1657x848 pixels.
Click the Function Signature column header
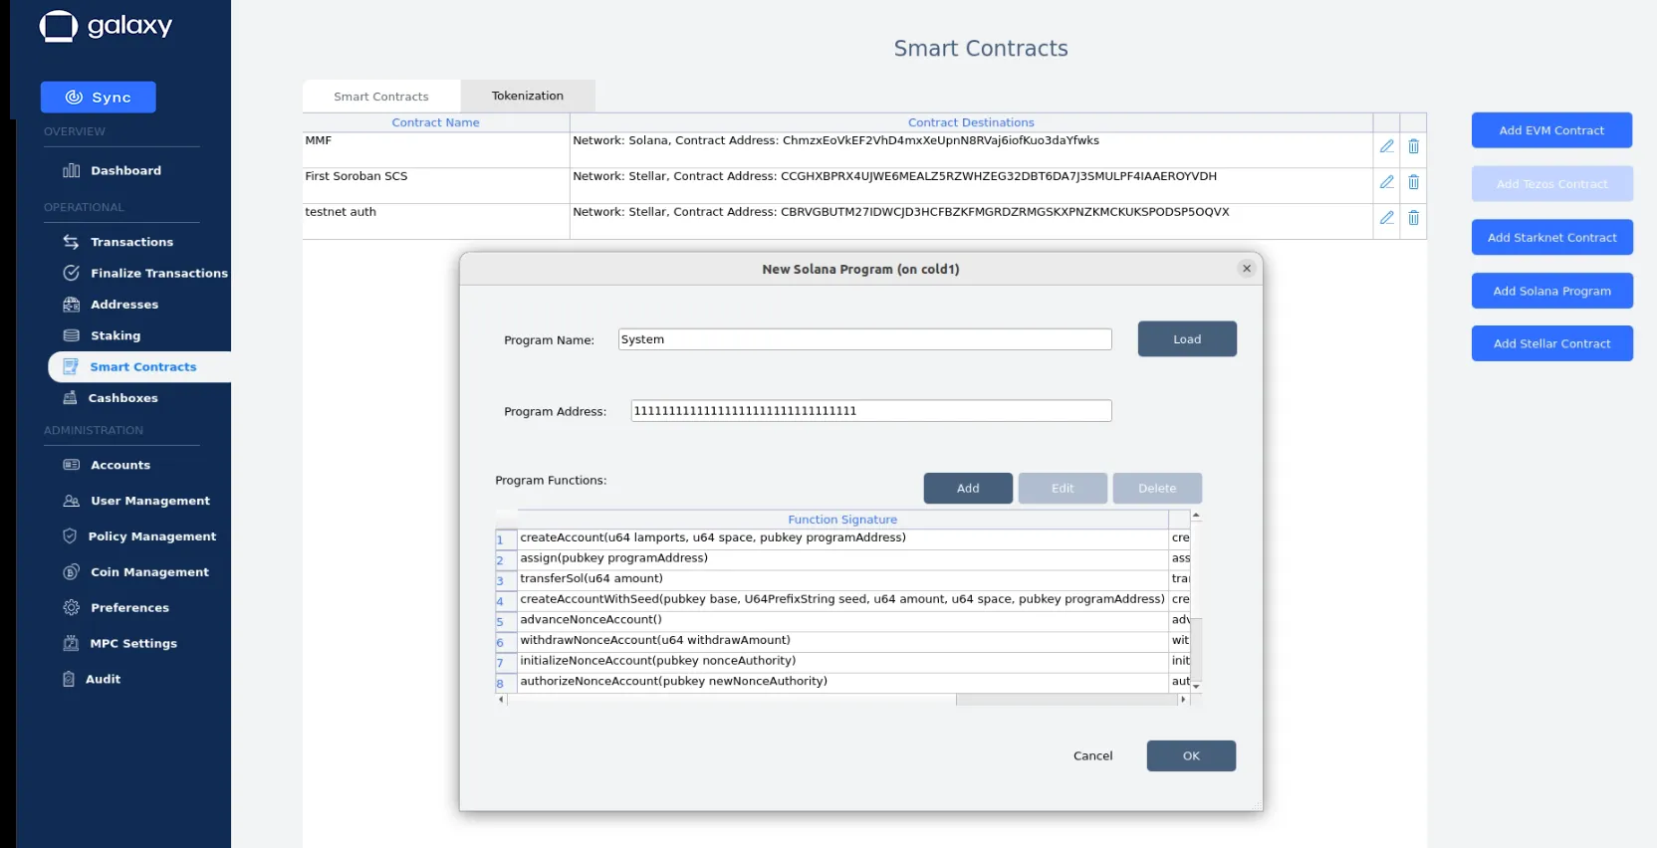[842, 520]
